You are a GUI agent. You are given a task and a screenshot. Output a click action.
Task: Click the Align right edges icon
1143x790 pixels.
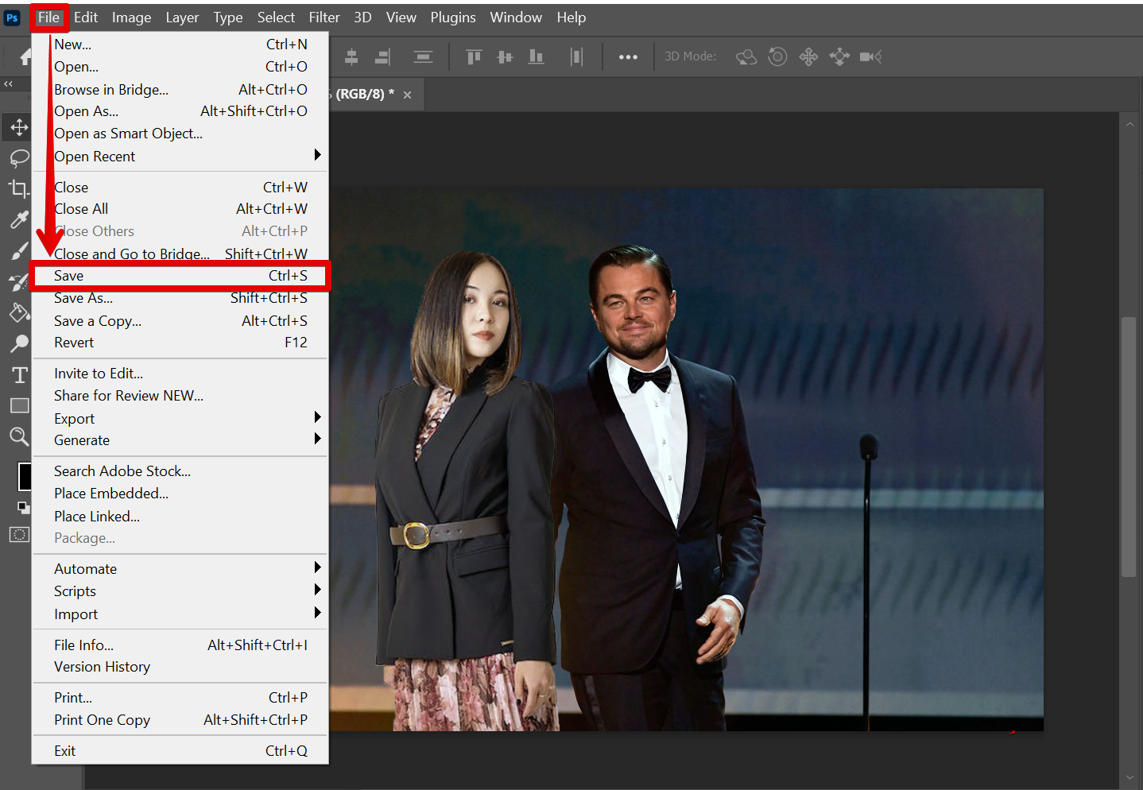[382, 56]
